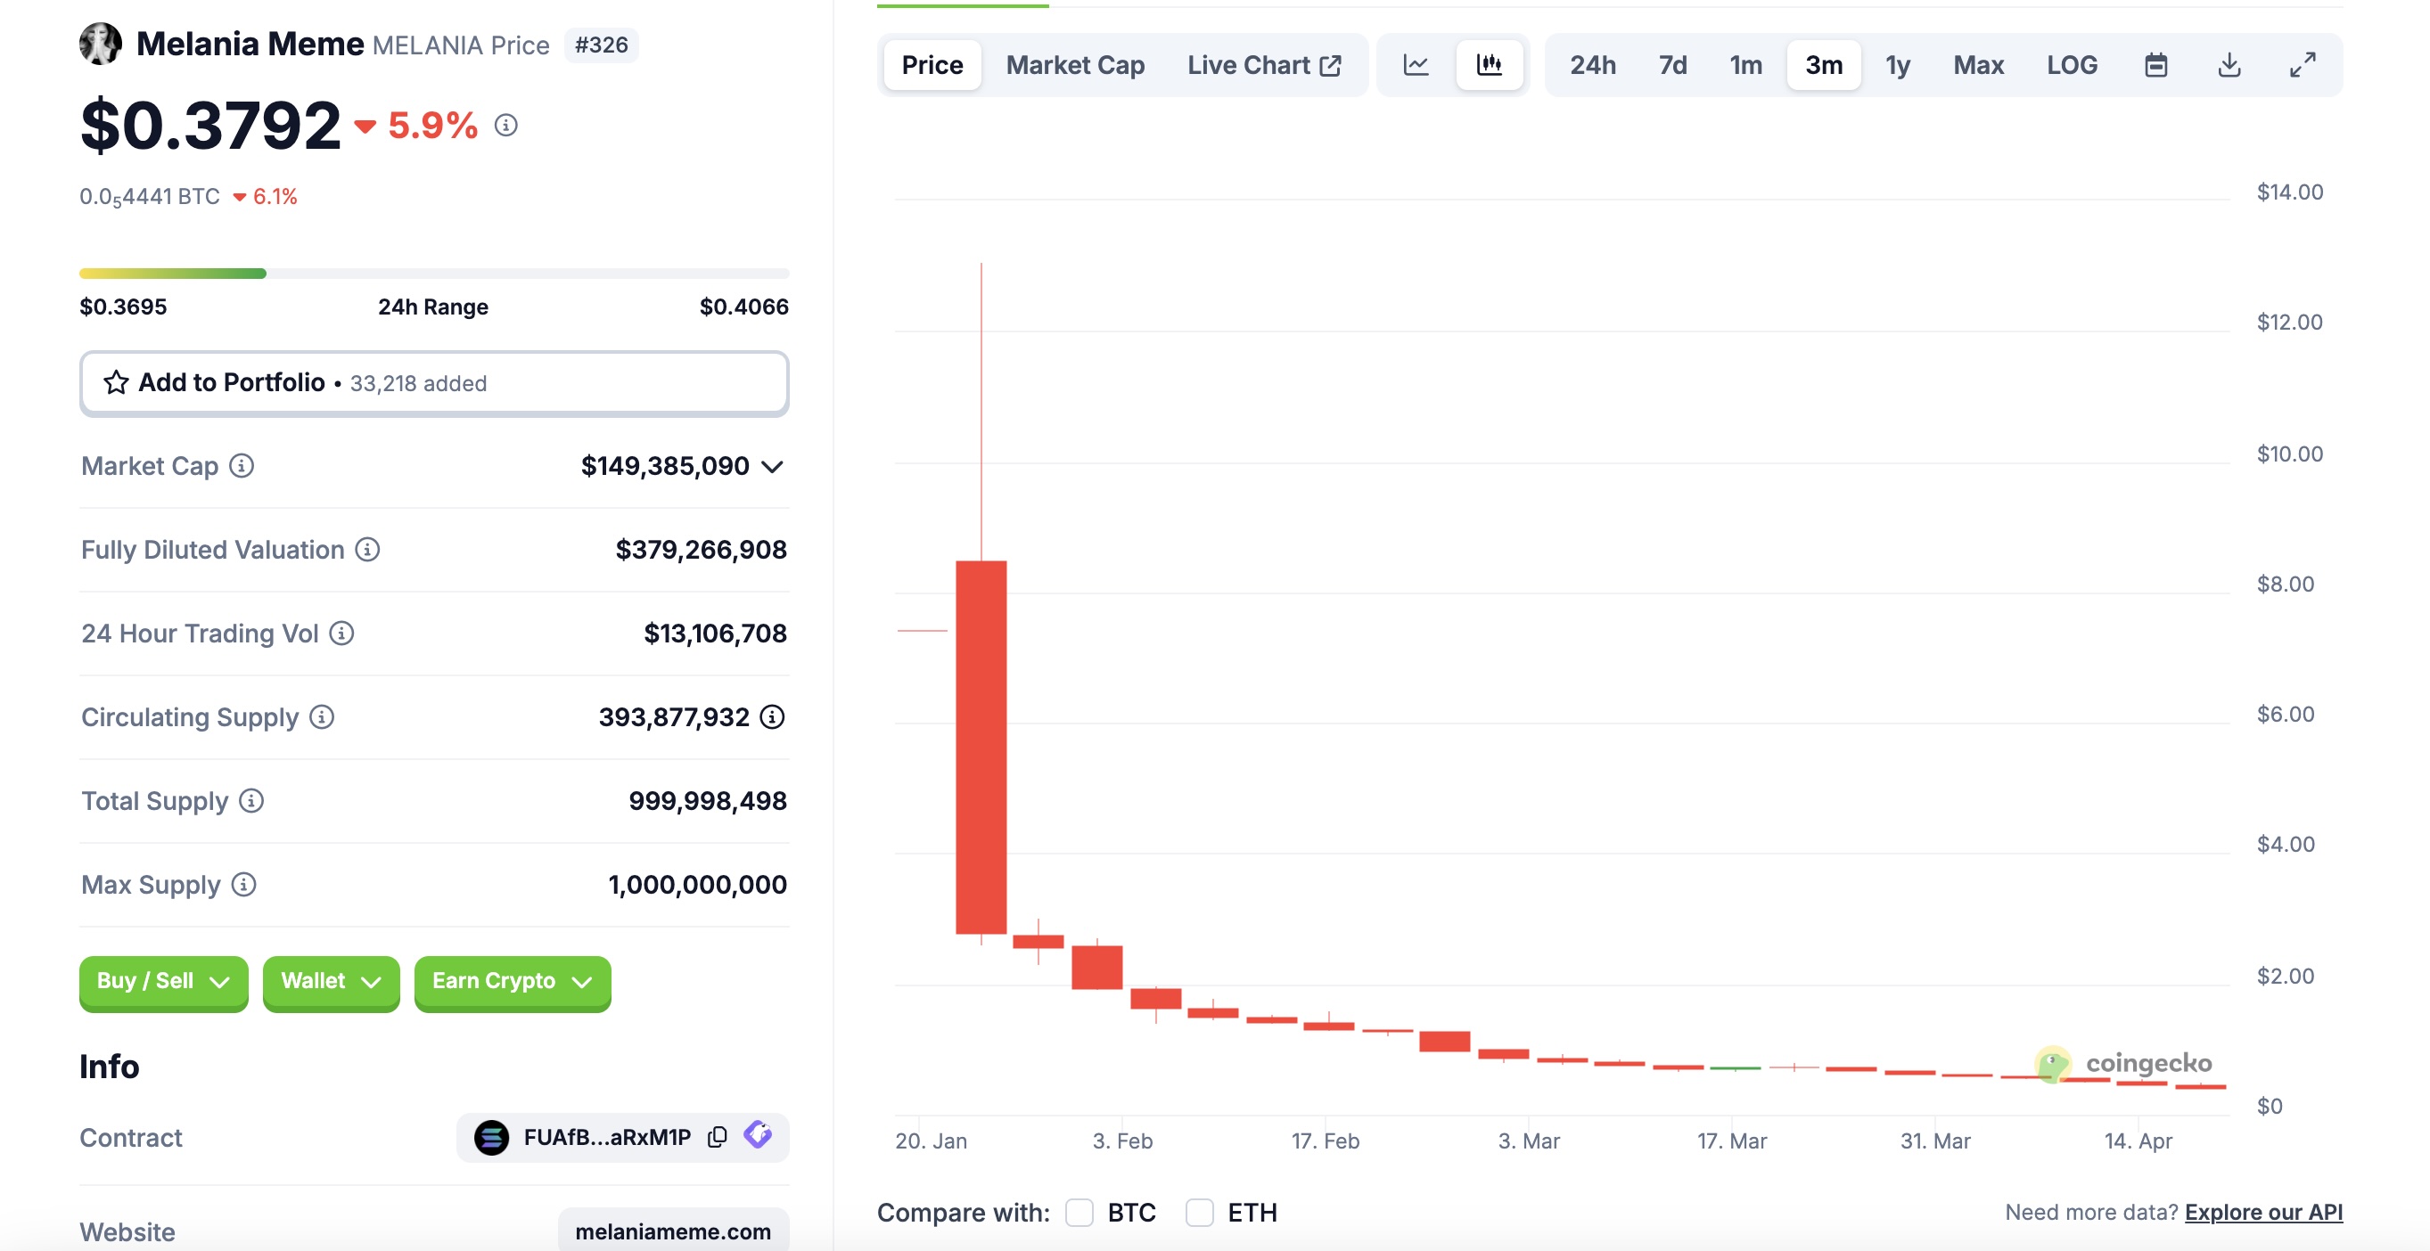Switch to line chart view icon
Image resolution: width=2430 pixels, height=1251 pixels.
pyautogui.click(x=1415, y=65)
